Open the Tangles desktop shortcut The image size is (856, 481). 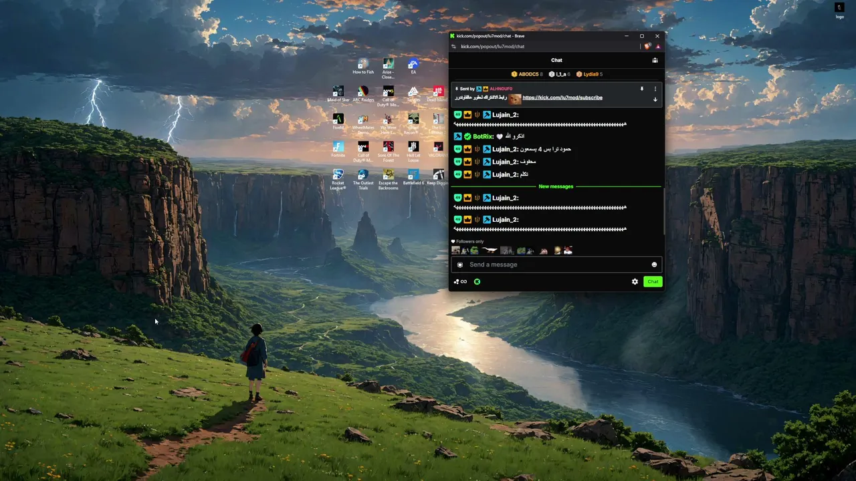point(413,94)
